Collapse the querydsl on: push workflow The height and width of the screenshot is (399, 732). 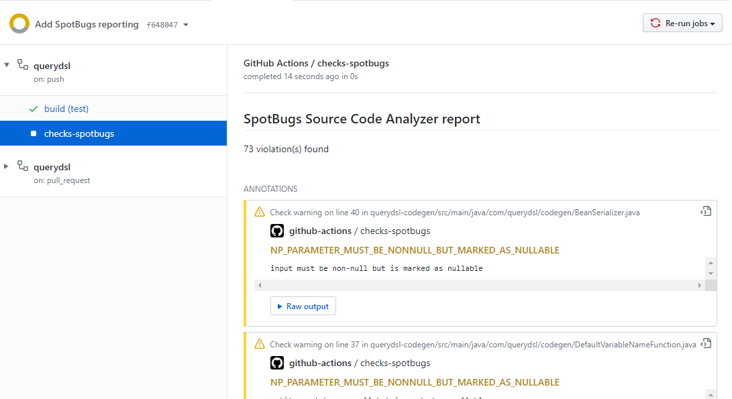(7, 65)
